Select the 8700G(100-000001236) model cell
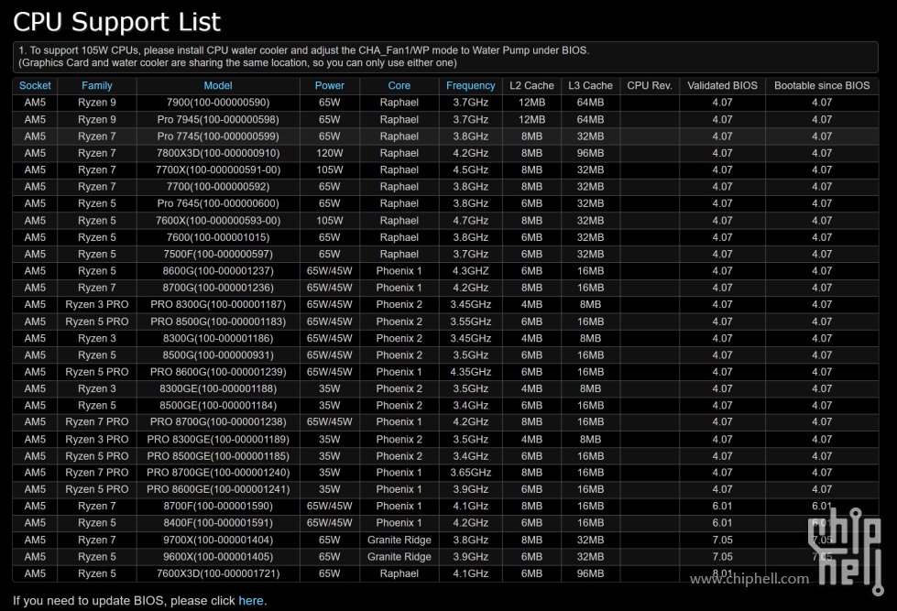This screenshot has height=611, width=897. (x=218, y=288)
